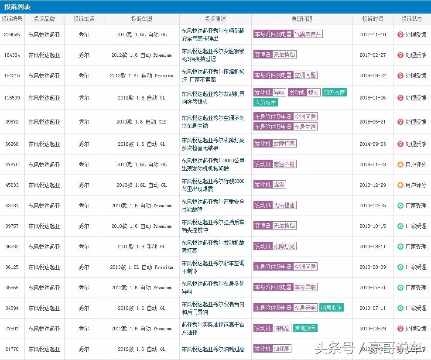Viewport: 431px width, 360px height.
Task: Click 投诉品牌 column header
Action: coord(44,19)
